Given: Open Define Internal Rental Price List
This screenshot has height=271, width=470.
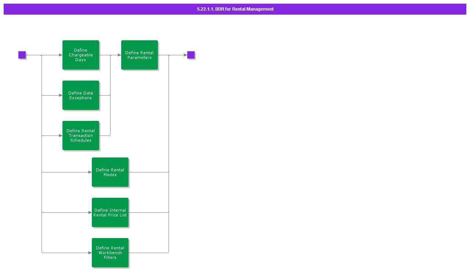Looking at the screenshot, I should click(110, 212).
